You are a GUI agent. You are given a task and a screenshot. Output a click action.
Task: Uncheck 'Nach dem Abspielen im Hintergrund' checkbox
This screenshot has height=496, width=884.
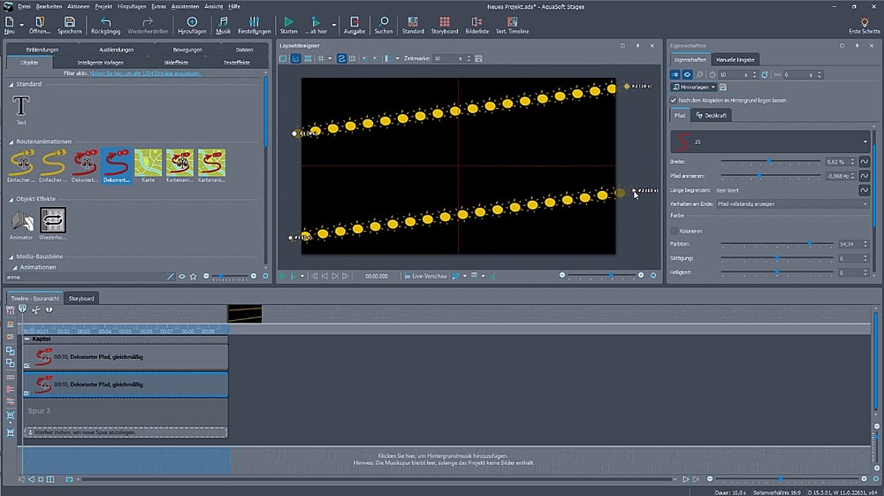point(674,101)
